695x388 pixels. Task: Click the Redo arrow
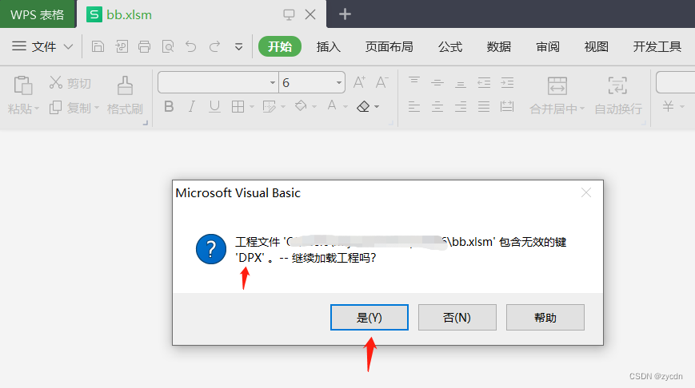[x=214, y=46]
